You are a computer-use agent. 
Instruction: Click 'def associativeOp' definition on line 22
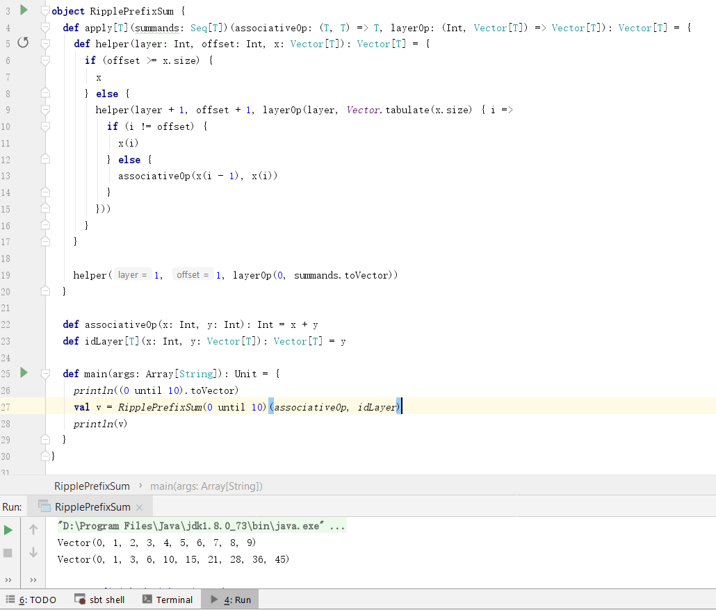coord(110,324)
